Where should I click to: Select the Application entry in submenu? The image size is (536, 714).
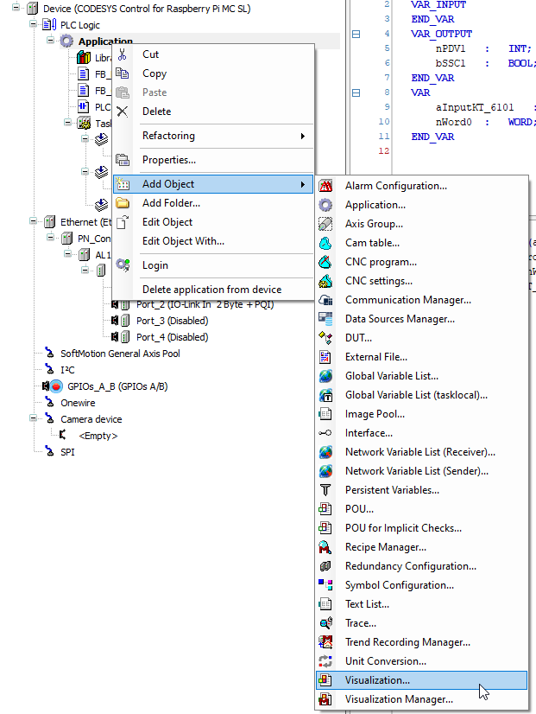tap(421, 205)
